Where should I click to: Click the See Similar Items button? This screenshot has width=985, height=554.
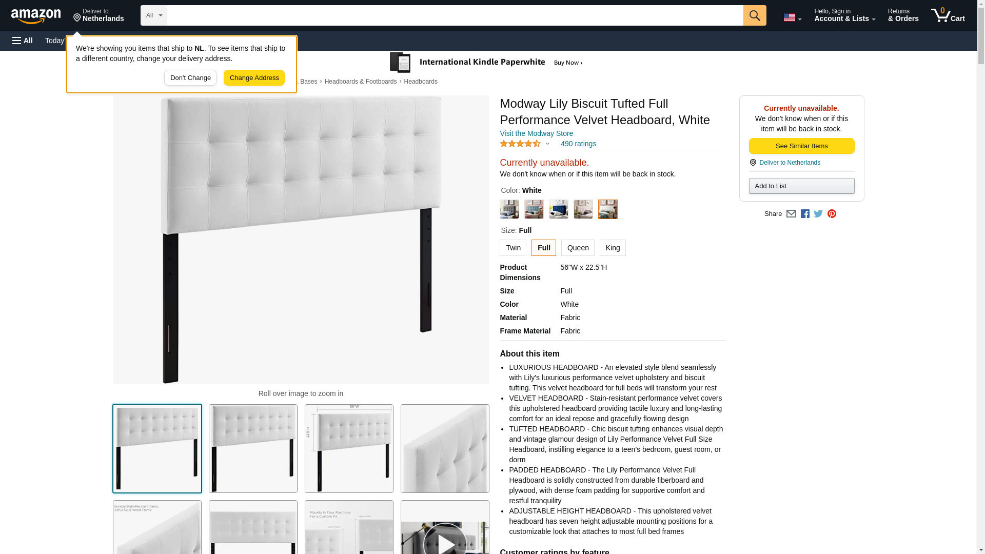point(801,146)
